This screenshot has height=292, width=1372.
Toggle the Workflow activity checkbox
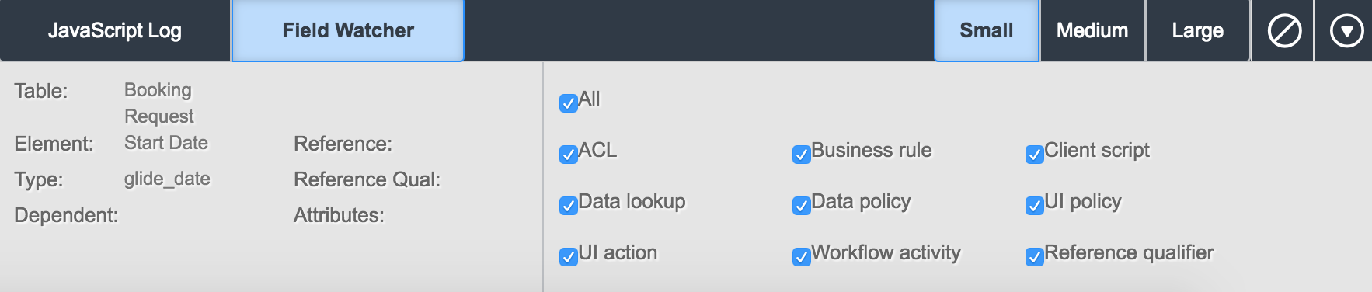coord(802,256)
